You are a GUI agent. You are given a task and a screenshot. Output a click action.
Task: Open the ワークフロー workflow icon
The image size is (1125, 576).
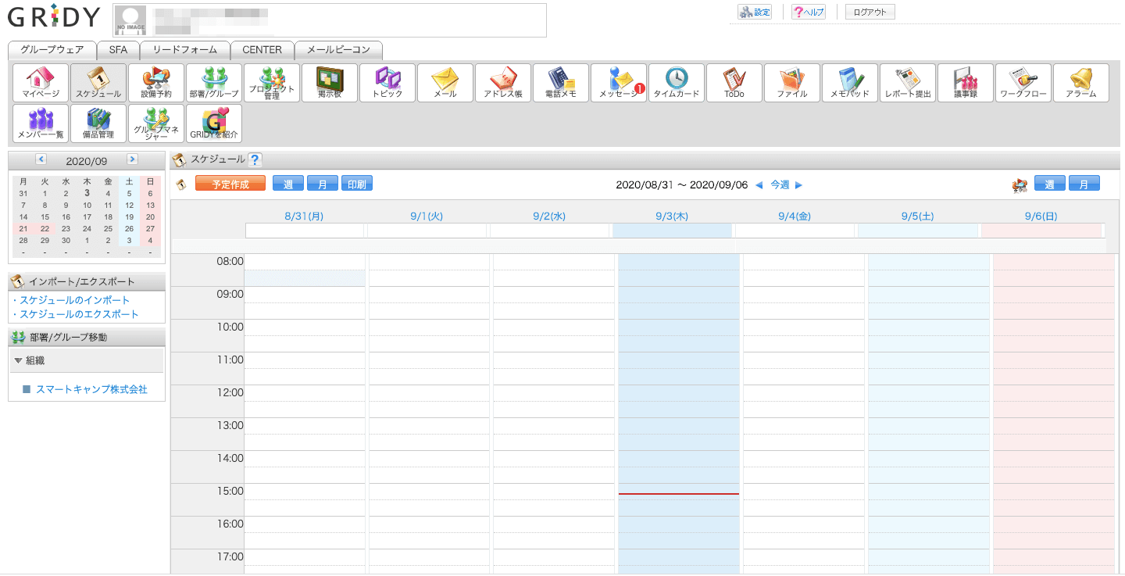(x=1023, y=83)
